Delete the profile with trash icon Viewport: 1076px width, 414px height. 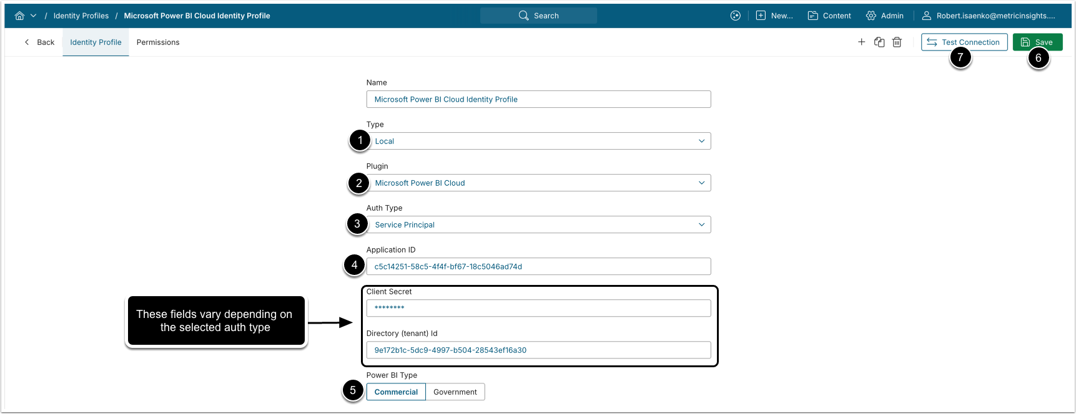coord(897,42)
